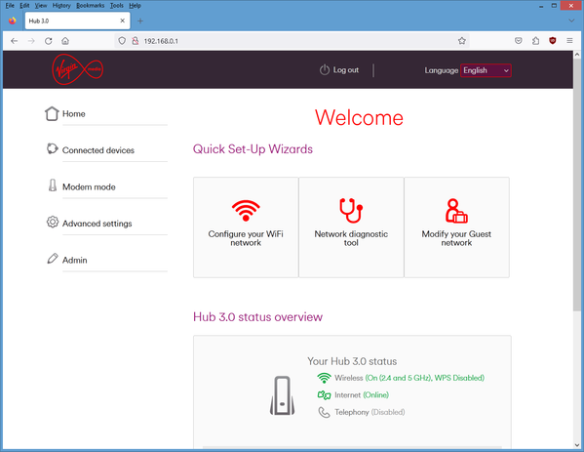Click the Virgin Media logo
Image resolution: width=584 pixels, height=452 pixels.
coord(77,69)
